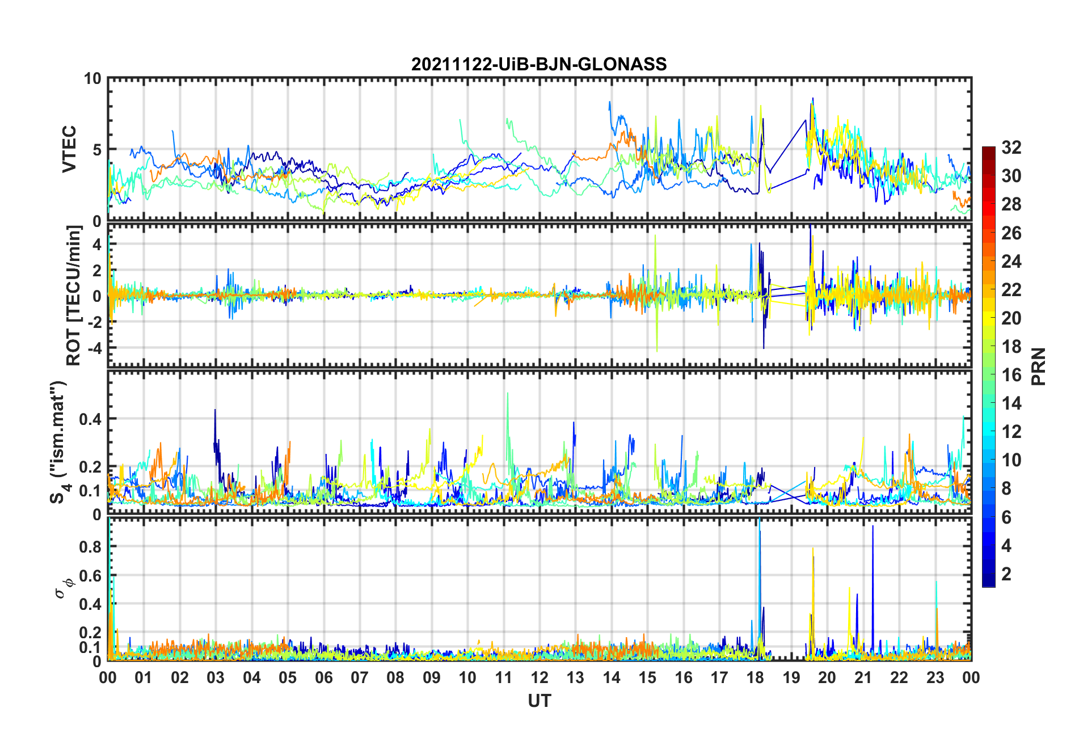This screenshot has width=1079, height=733.
Task: Click the PRN colorbar label
Action: pyautogui.click(x=1038, y=366)
